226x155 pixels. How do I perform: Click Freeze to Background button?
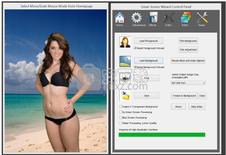(184, 96)
